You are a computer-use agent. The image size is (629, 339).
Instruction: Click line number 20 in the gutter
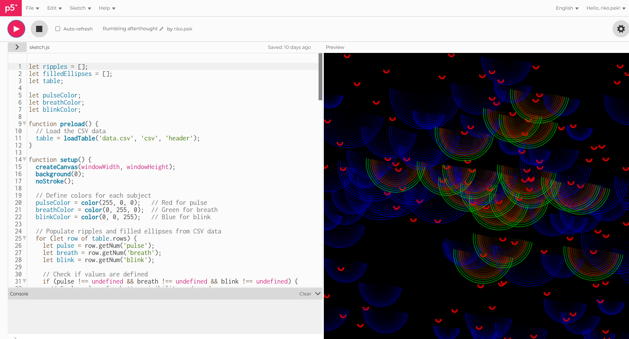(18, 203)
